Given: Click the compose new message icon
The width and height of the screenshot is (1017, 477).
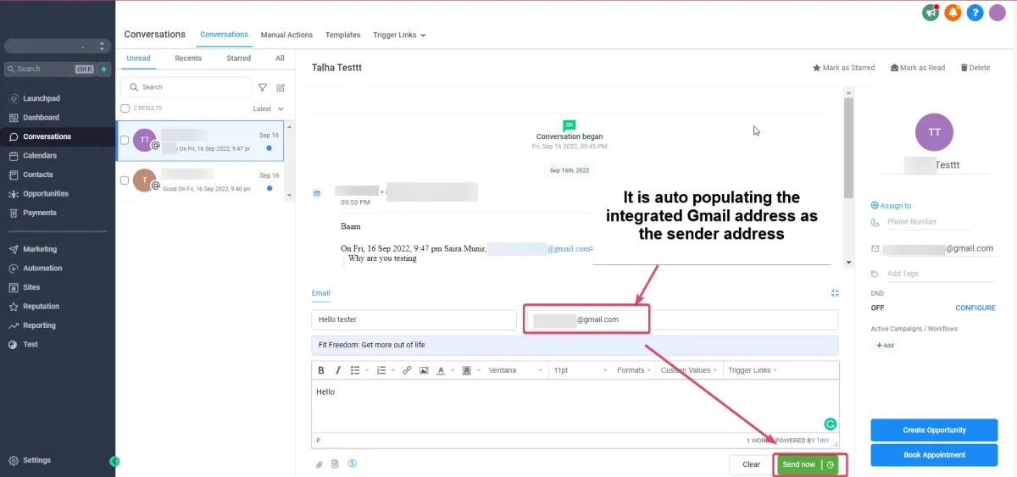Looking at the screenshot, I should pos(281,87).
